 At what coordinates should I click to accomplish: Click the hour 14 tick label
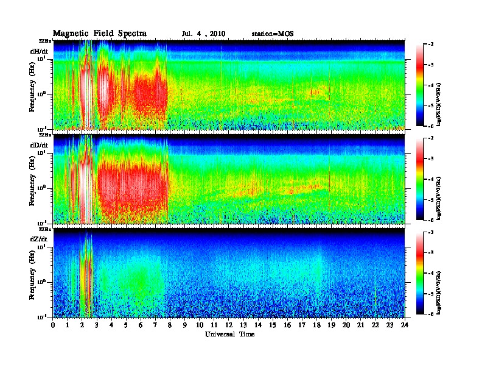(258, 325)
